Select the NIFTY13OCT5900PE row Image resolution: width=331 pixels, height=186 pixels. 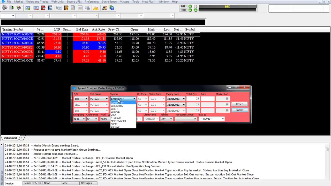pyautogui.click(x=101, y=56)
